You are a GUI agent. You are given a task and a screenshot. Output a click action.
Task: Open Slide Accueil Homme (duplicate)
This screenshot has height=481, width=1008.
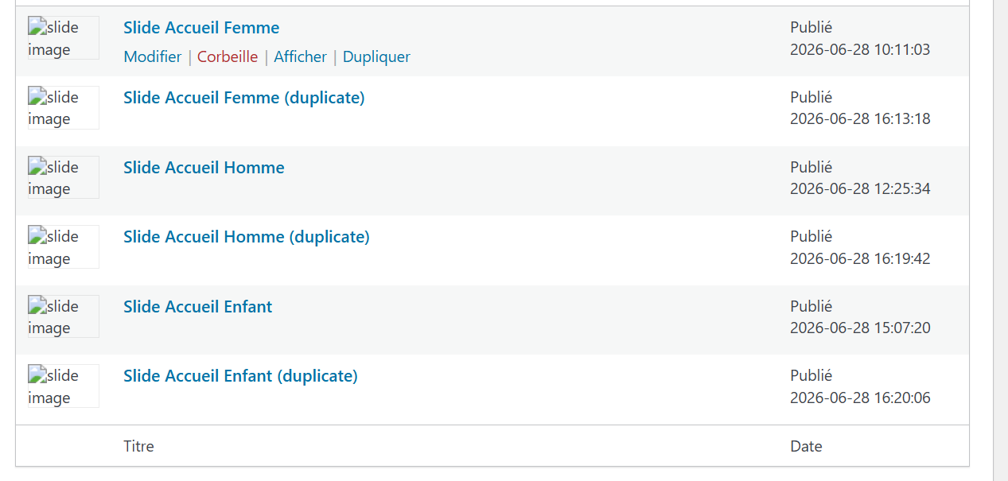[247, 237]
